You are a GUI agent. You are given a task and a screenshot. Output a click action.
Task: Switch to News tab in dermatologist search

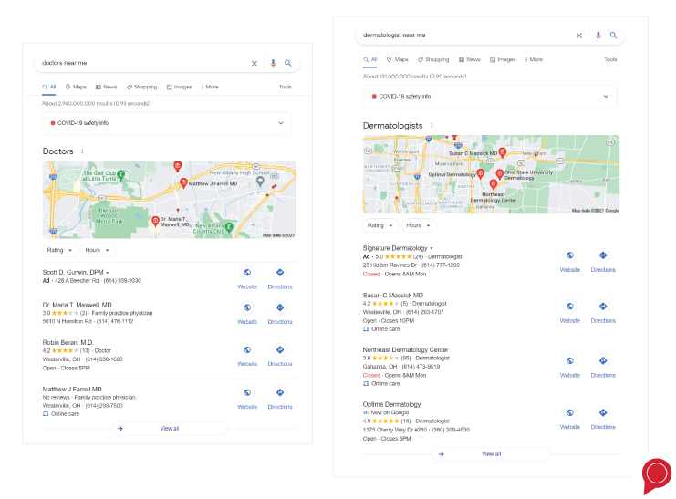[470, 59]
